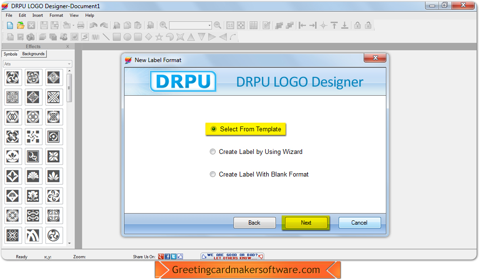Click the camera picture tool icon
The width and height of the screenshot is (479, 279).
tap(30, 37)
